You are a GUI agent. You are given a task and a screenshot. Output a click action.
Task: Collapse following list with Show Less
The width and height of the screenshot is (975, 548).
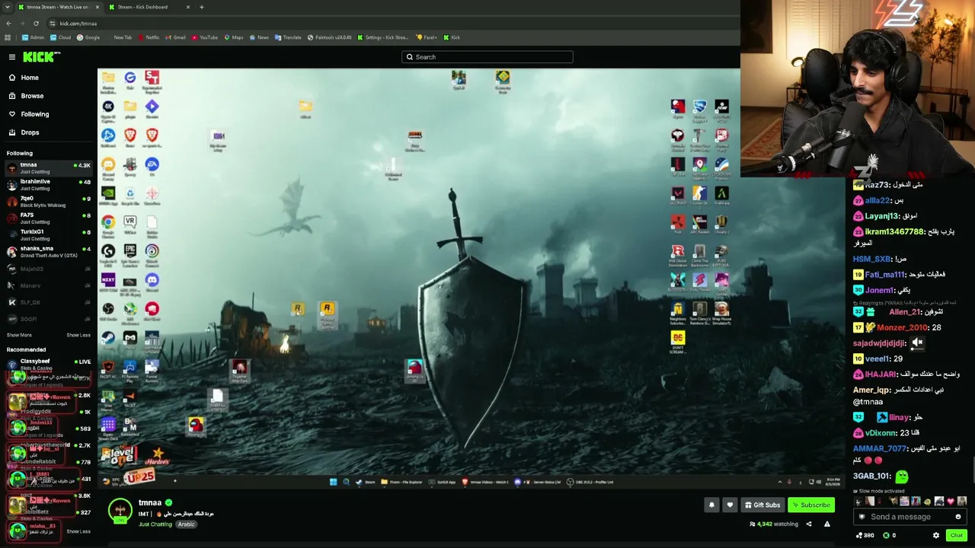point(78,335)
